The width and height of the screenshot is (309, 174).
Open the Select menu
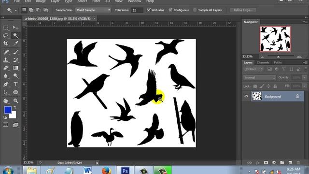(82, 1)
